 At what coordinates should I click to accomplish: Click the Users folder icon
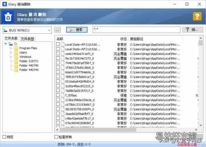coord(16,52)
